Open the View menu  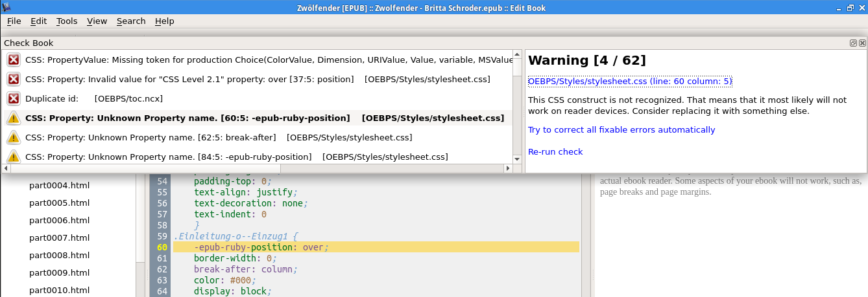97,21
